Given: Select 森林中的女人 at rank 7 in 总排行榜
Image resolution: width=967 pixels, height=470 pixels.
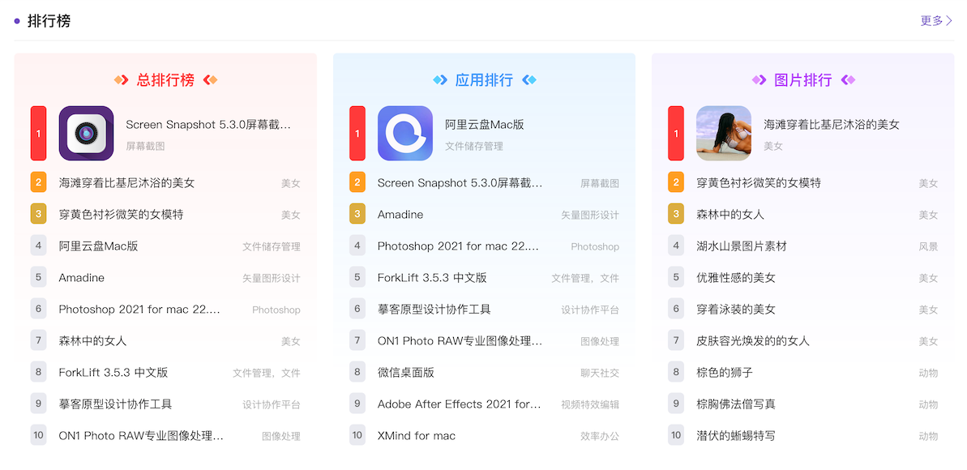Looking at the screenshot, I should (93, 341).
